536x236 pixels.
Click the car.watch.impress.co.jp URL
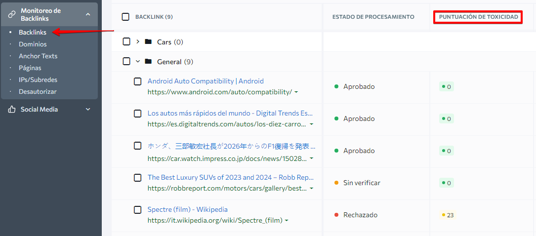[227, 159]
